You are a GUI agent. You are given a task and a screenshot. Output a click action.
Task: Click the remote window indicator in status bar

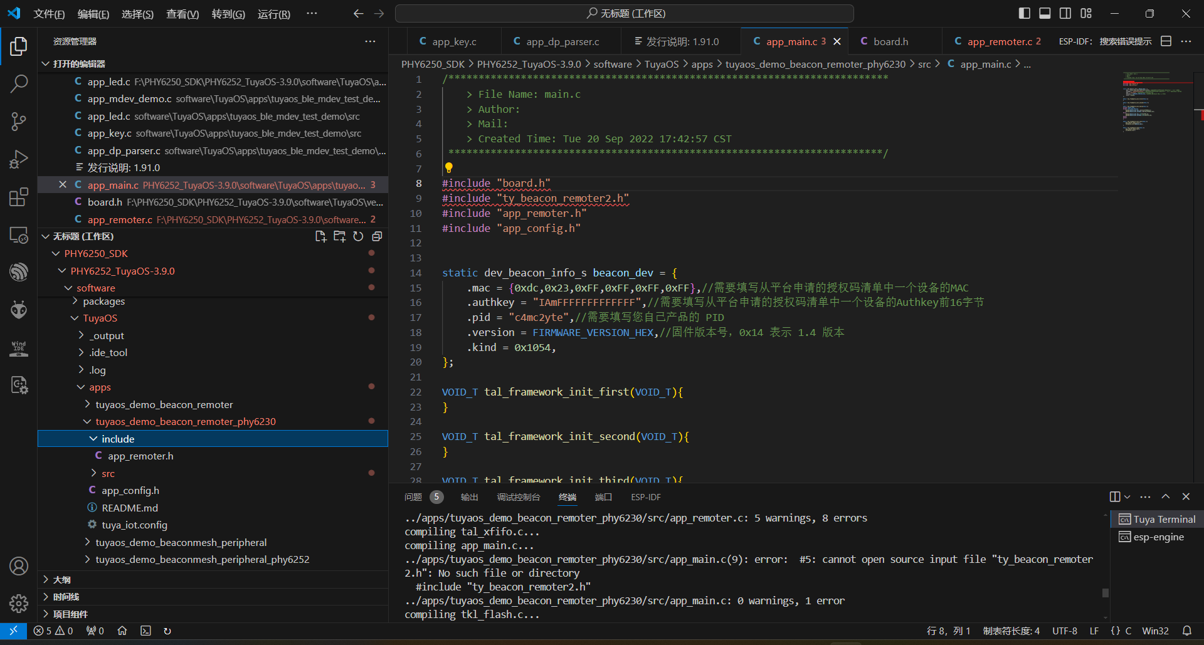coord(13,631)
